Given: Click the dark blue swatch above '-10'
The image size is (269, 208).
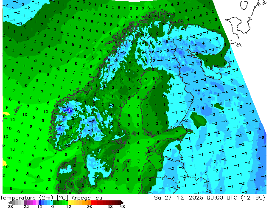Looking at the screenshot, I should click(40, 202).
